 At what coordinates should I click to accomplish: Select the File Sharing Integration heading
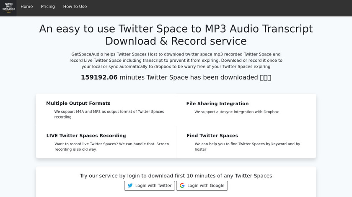pos(217,104)
